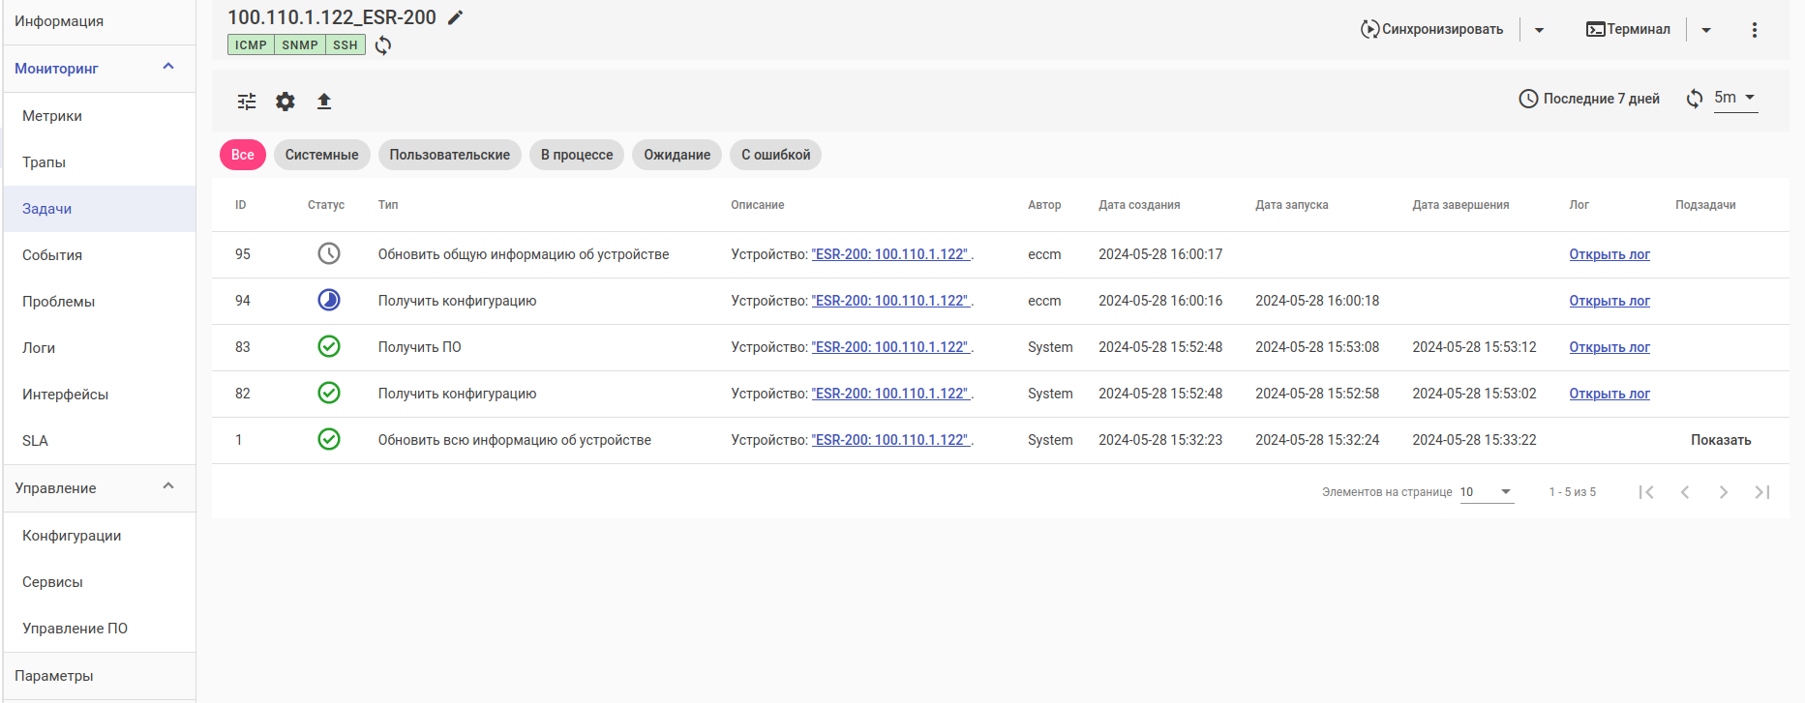This screenshot has width=1805, height=703.
Task: Go to 'Конфигурации' sidebar item
Action: pos(72,536)
